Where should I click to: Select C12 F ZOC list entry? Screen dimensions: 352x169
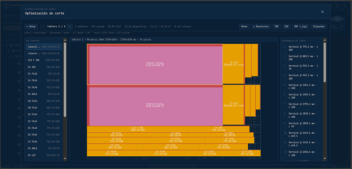44,60
